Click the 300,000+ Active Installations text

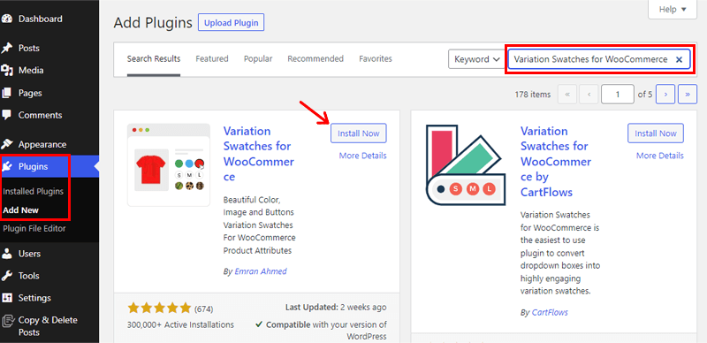[x=181, y=324]
